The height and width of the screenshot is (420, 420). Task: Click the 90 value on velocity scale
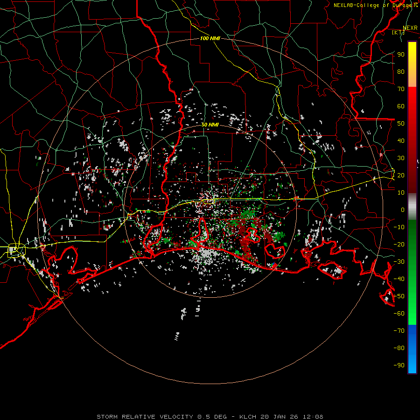pyautogui.click(x=401, y=55)
